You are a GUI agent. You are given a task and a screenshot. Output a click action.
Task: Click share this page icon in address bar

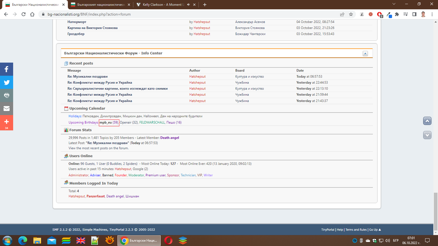[x=342, y=14]
